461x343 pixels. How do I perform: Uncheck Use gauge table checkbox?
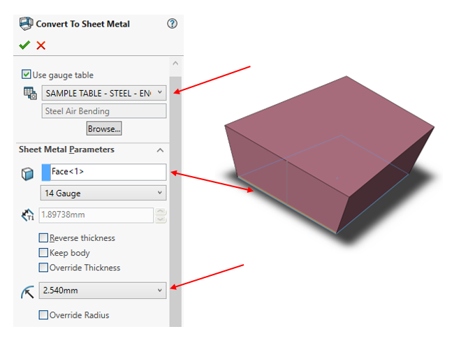tap(27, 75)
